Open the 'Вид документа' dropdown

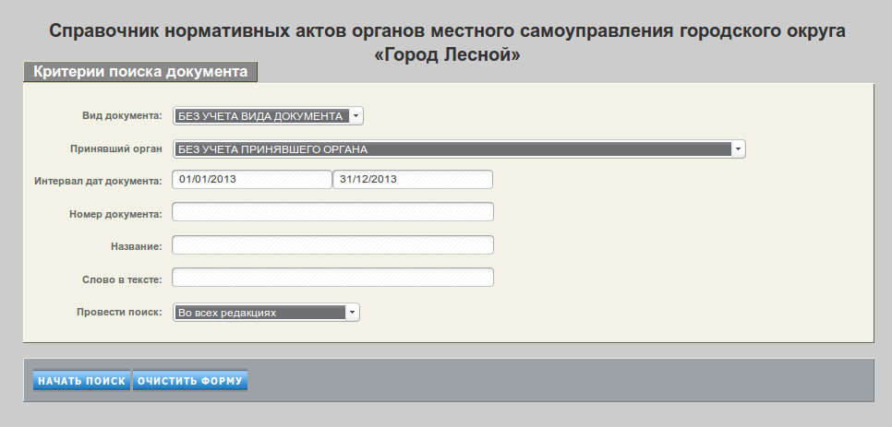point(268,116)
